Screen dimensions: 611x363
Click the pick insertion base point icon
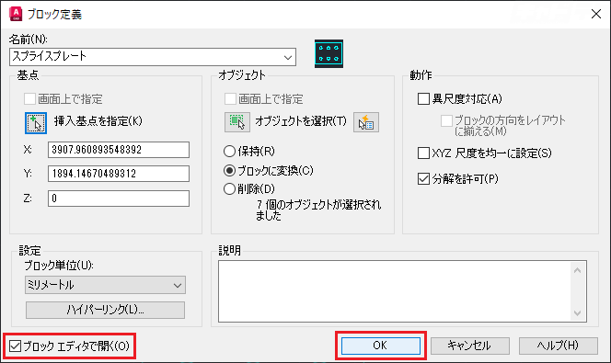pyautogui.click(x=36, y=123)
